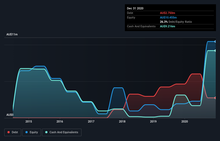Click the blue Equity endpoint marker
The height and width of the screenshot is (141, 220).
click(x=215, y=42)
